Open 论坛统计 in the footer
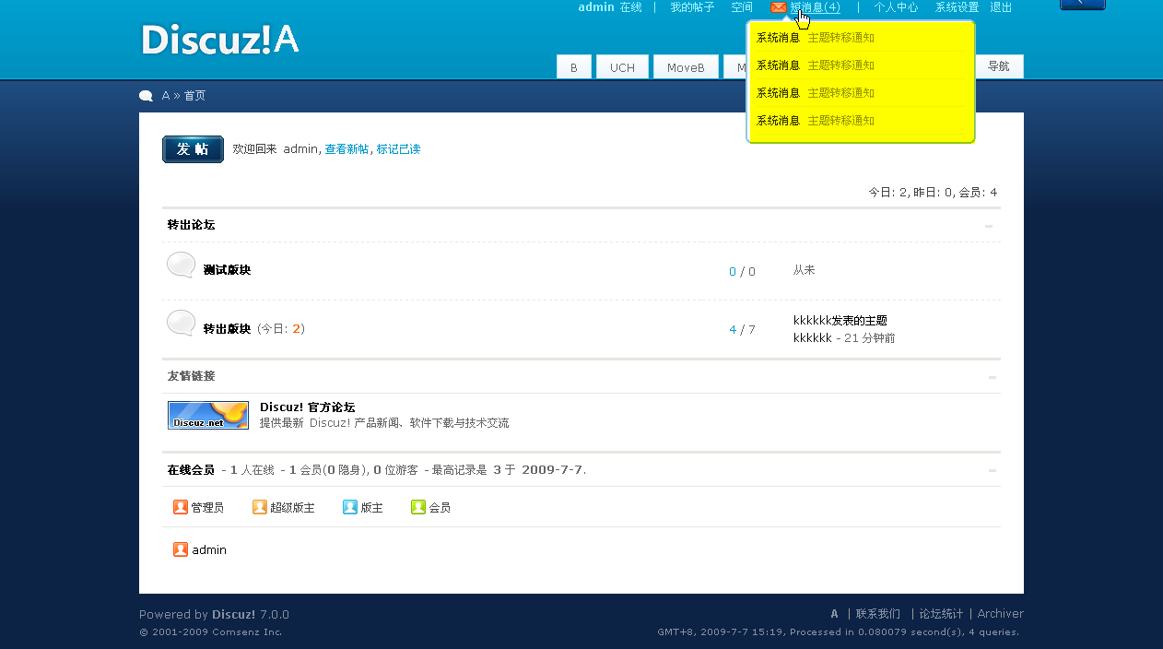The width and height of the screenshot is (1163, 649). pyautogui.click(x=941, y=614)
